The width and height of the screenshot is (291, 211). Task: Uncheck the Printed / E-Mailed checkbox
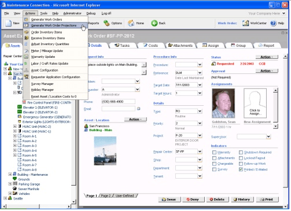241,169
